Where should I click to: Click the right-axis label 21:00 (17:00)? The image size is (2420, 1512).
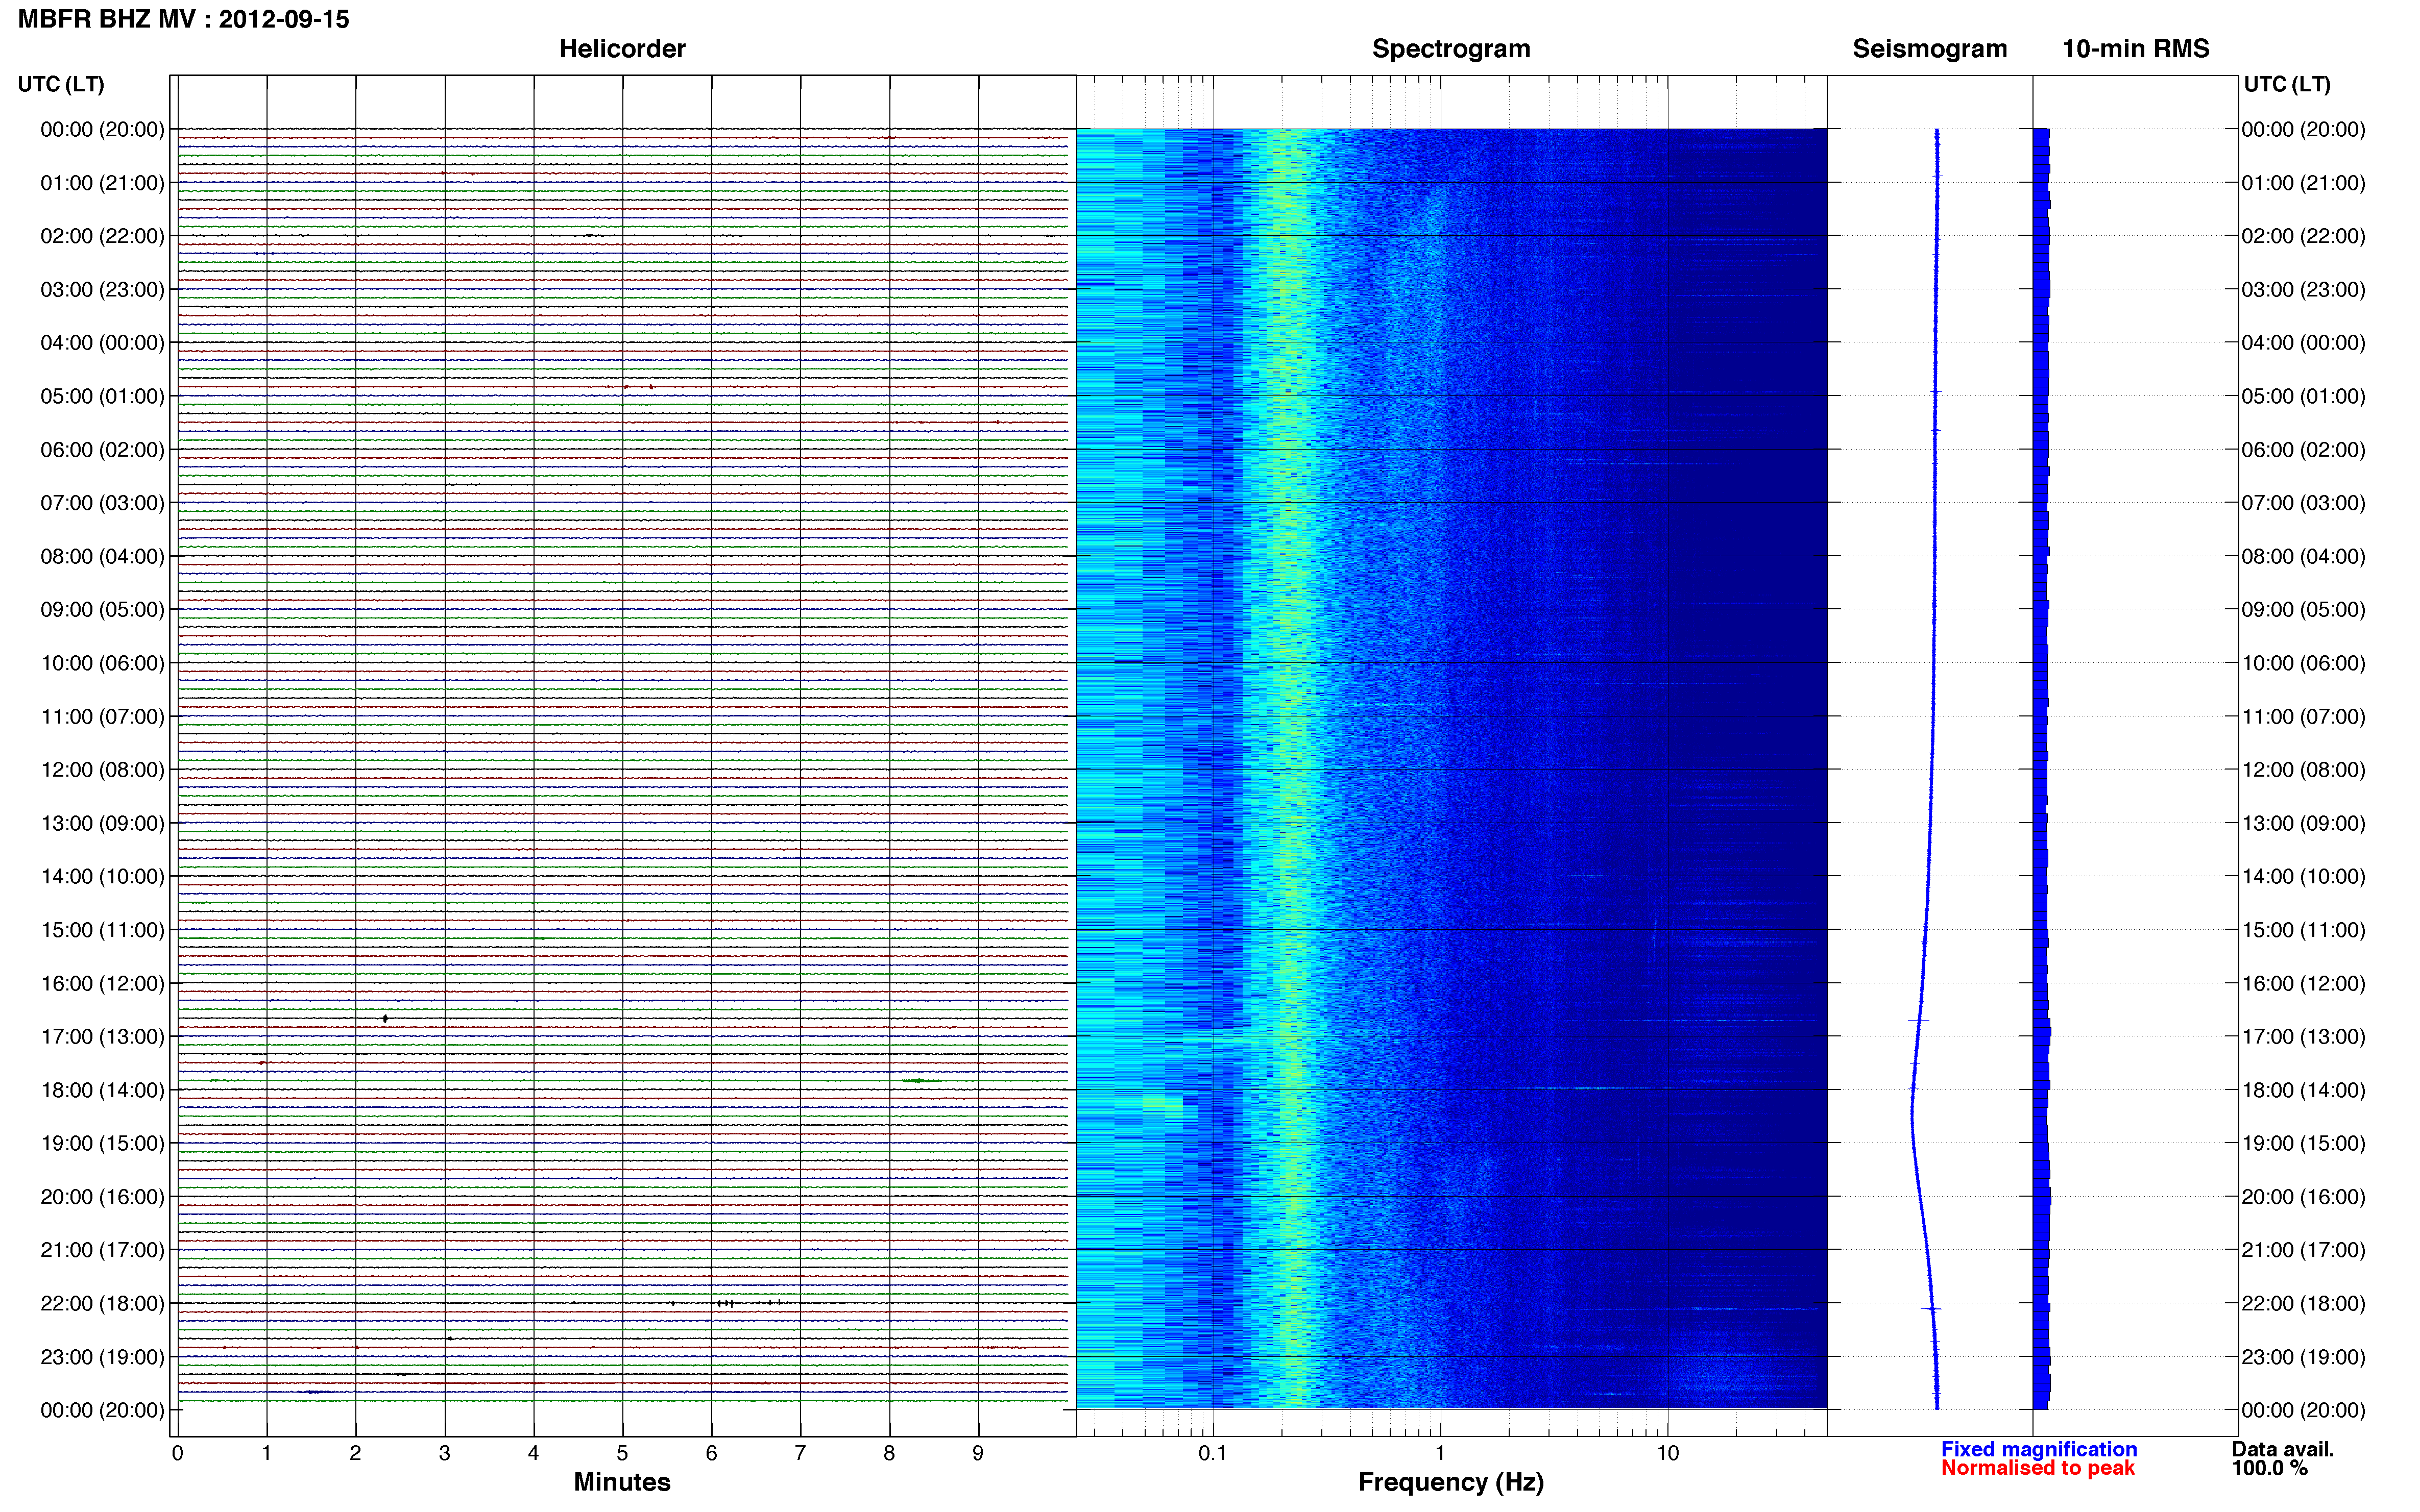pyautogui.click(x=2303, y=1250)
